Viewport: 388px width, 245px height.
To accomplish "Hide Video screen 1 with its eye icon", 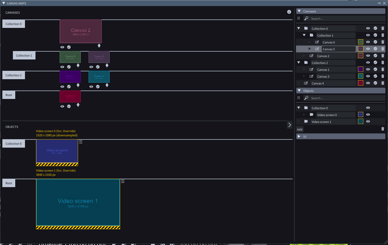I will (x=368, y=122).
